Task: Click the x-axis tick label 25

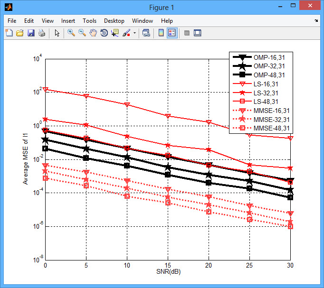Action: pos(249,265)
